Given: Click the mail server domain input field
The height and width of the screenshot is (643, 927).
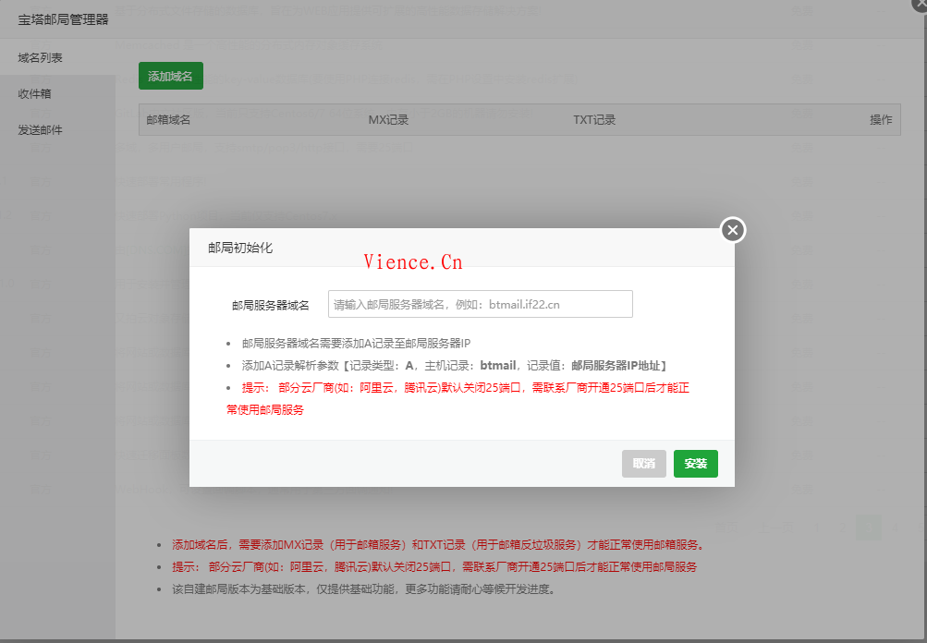Looking at the screenshot, I should pos(480,303).
